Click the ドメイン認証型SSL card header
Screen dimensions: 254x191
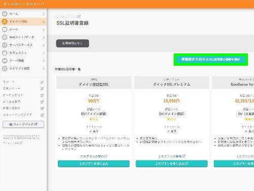click(x=94, y=83)
